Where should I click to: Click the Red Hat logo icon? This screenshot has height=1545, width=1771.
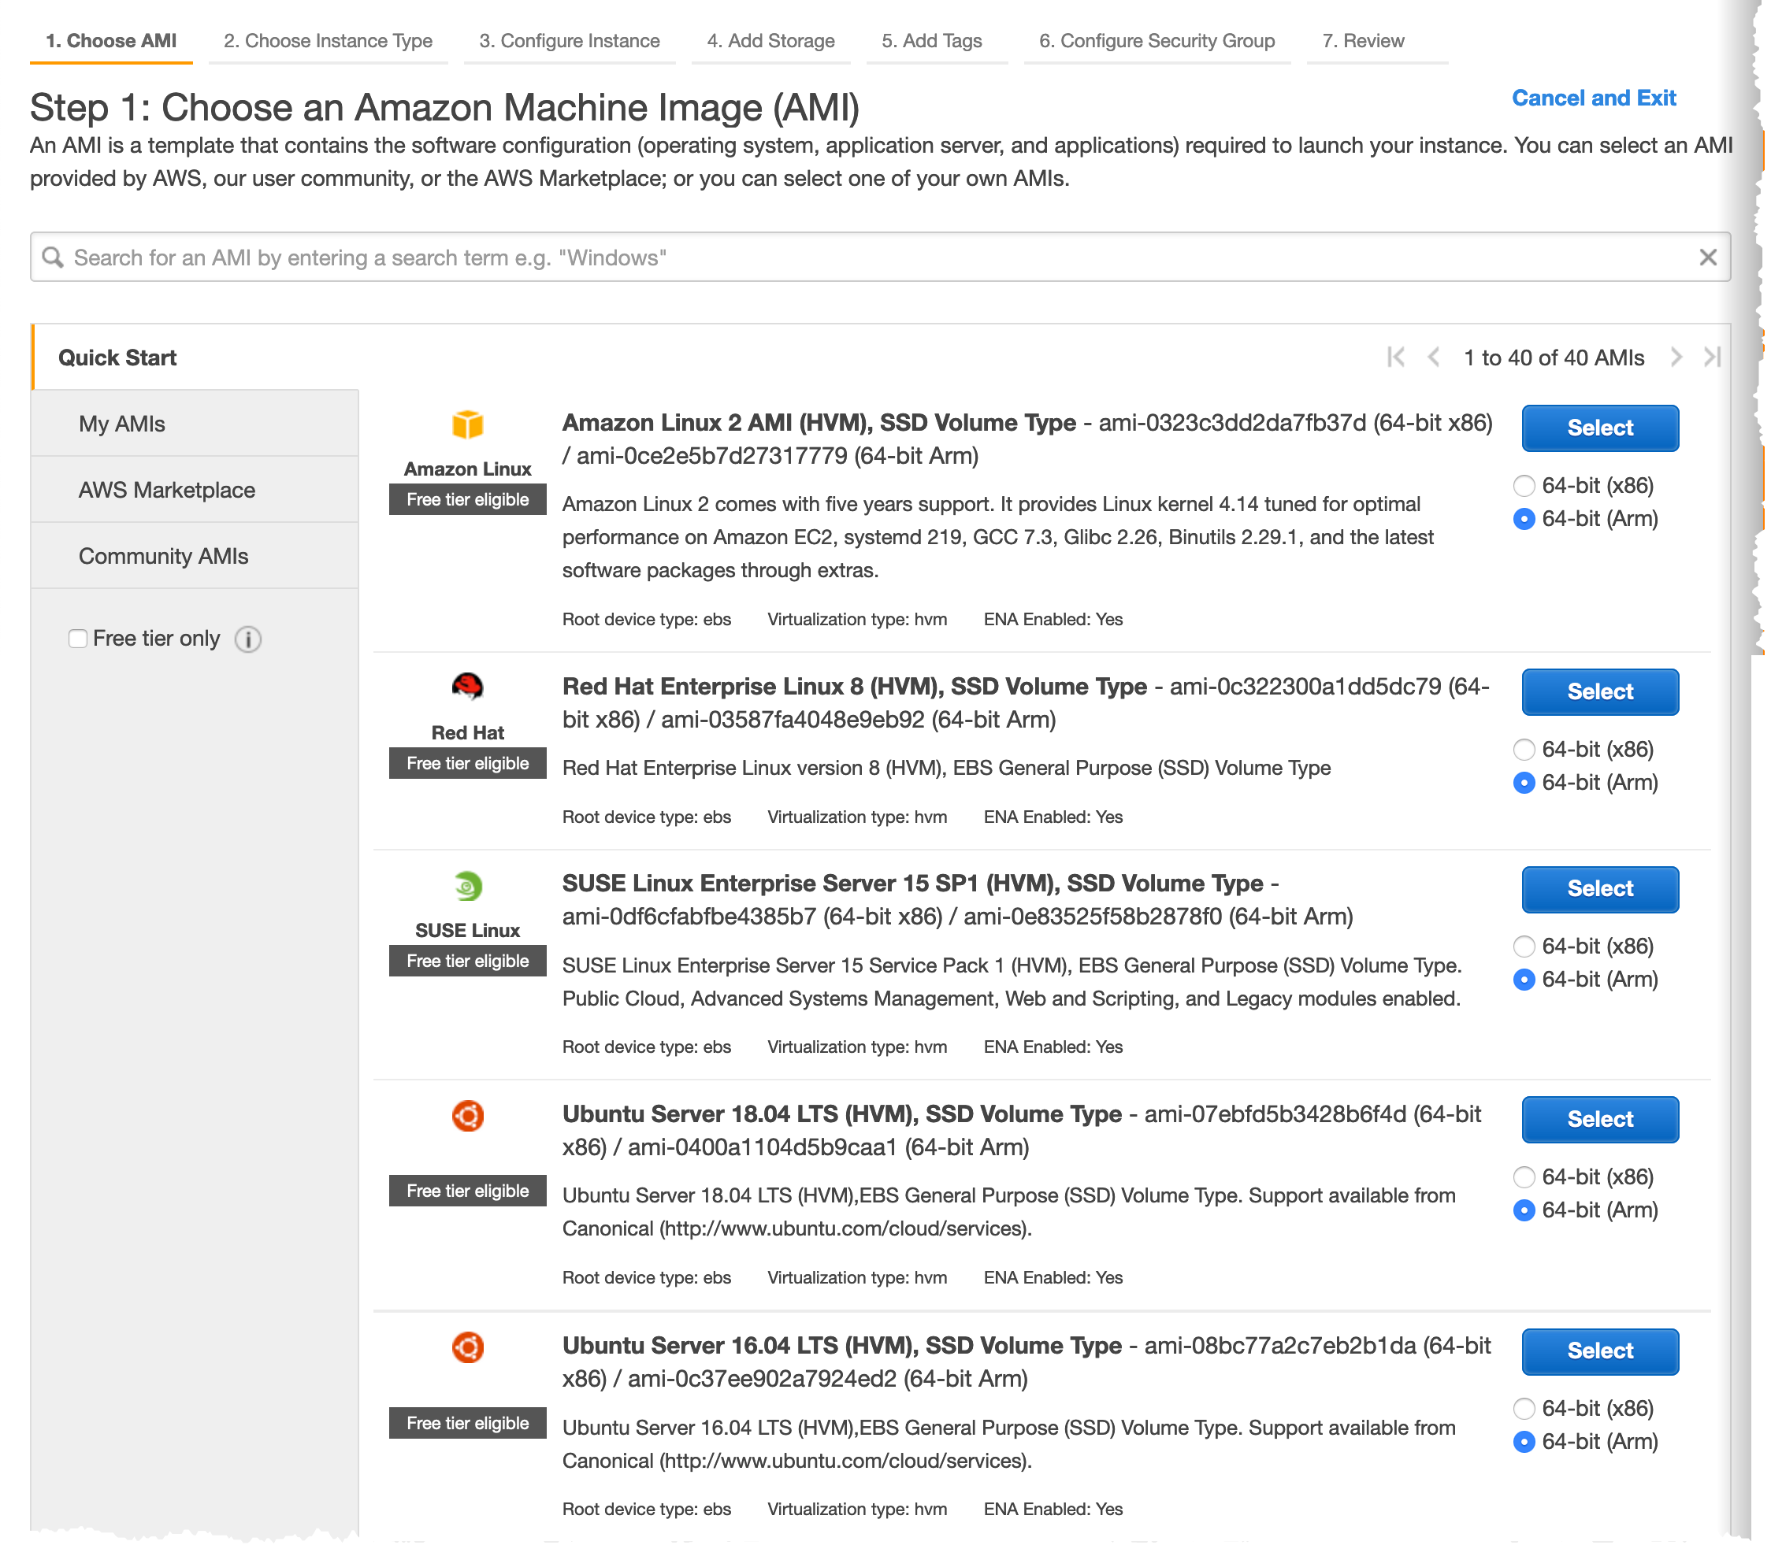(x=467, y=687)
